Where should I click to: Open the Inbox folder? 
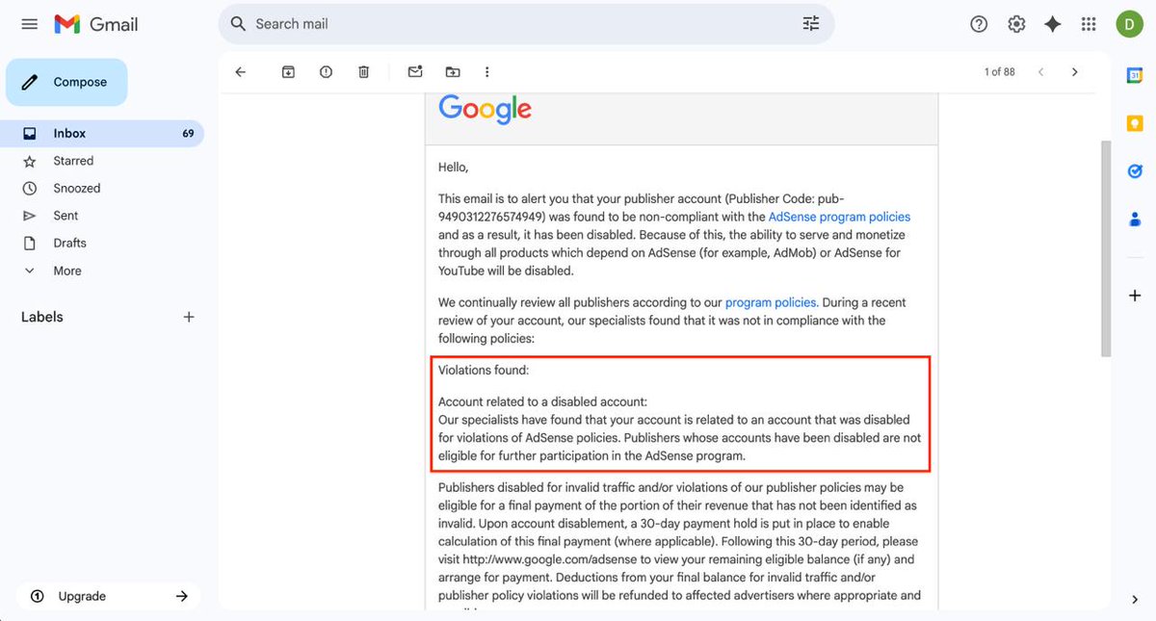pyautogui.click(x=102, y=134)
